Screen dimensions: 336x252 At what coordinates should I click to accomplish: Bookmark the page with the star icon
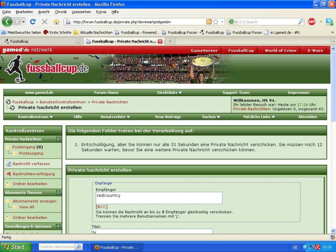(x=216, y=22)
